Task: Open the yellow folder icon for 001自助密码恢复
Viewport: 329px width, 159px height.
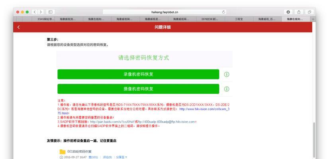Action: point(63,152)
